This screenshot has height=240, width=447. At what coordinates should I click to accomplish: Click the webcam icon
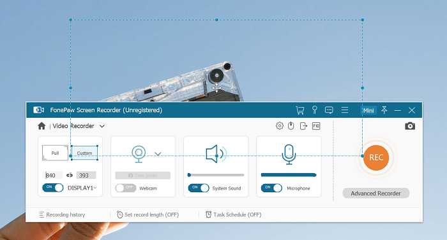pyautogui.click(x=139, y=154)
